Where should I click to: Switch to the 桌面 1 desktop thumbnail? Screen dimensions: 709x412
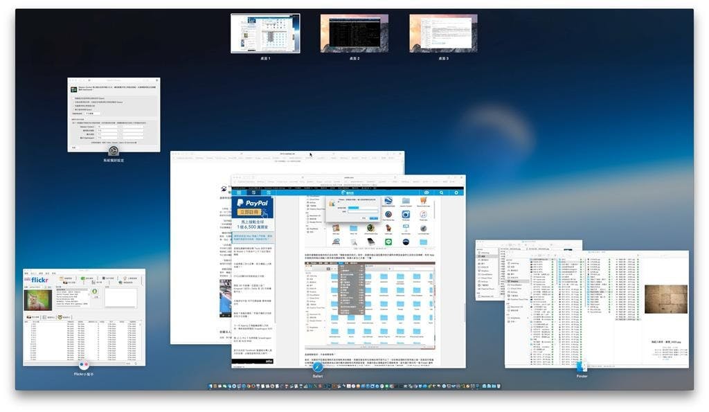click(x=265, y=33)
